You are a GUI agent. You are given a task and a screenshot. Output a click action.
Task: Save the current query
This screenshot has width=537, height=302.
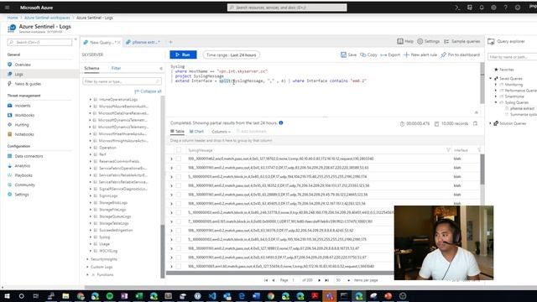pos(349,55)
